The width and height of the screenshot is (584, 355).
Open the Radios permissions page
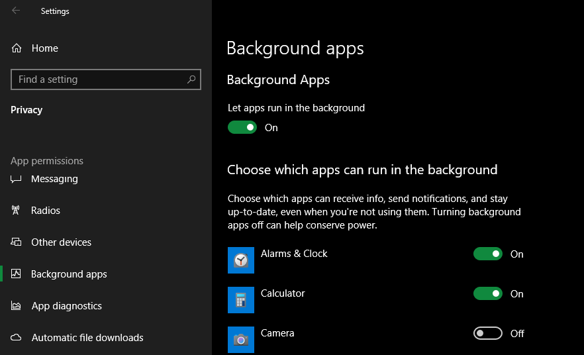tap(46, 211)
